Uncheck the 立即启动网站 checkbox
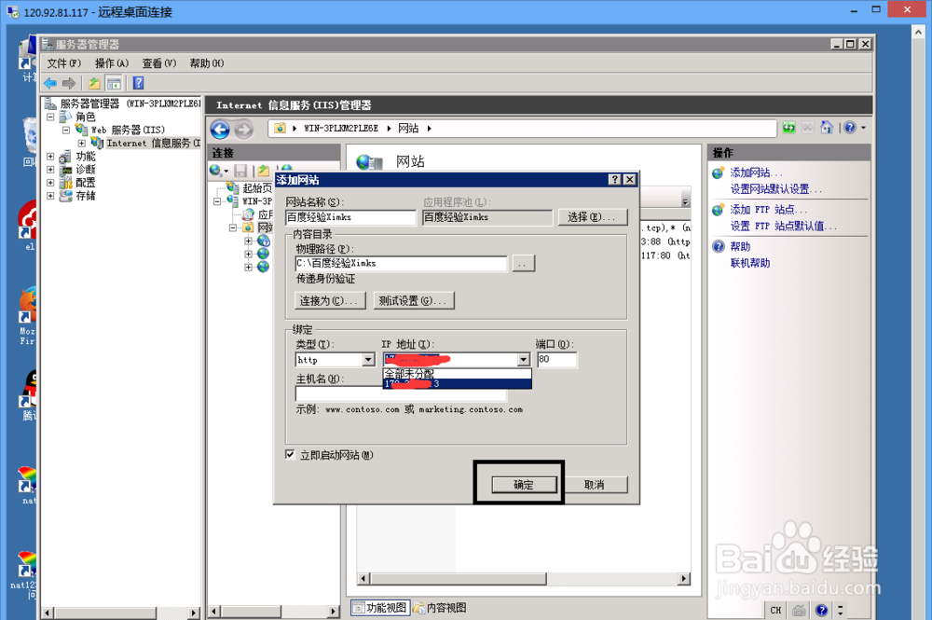 pos(289,454)
